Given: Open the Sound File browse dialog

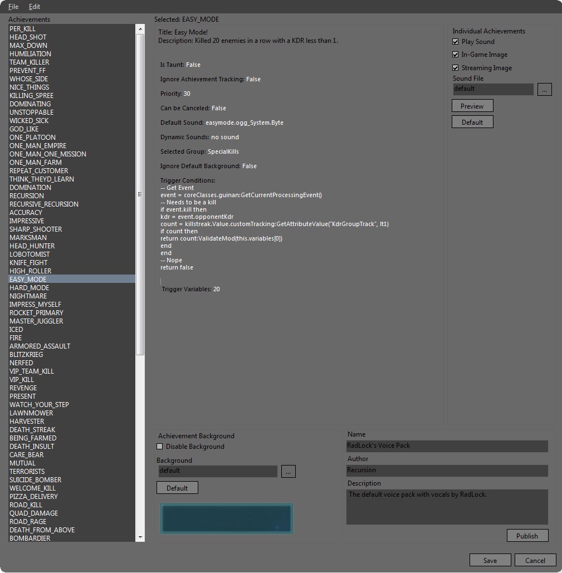Looking at the screenshot, I should [x=544, y=89].
